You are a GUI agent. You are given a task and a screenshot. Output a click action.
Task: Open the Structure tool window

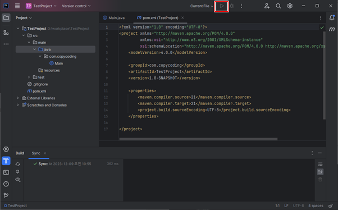6,33
